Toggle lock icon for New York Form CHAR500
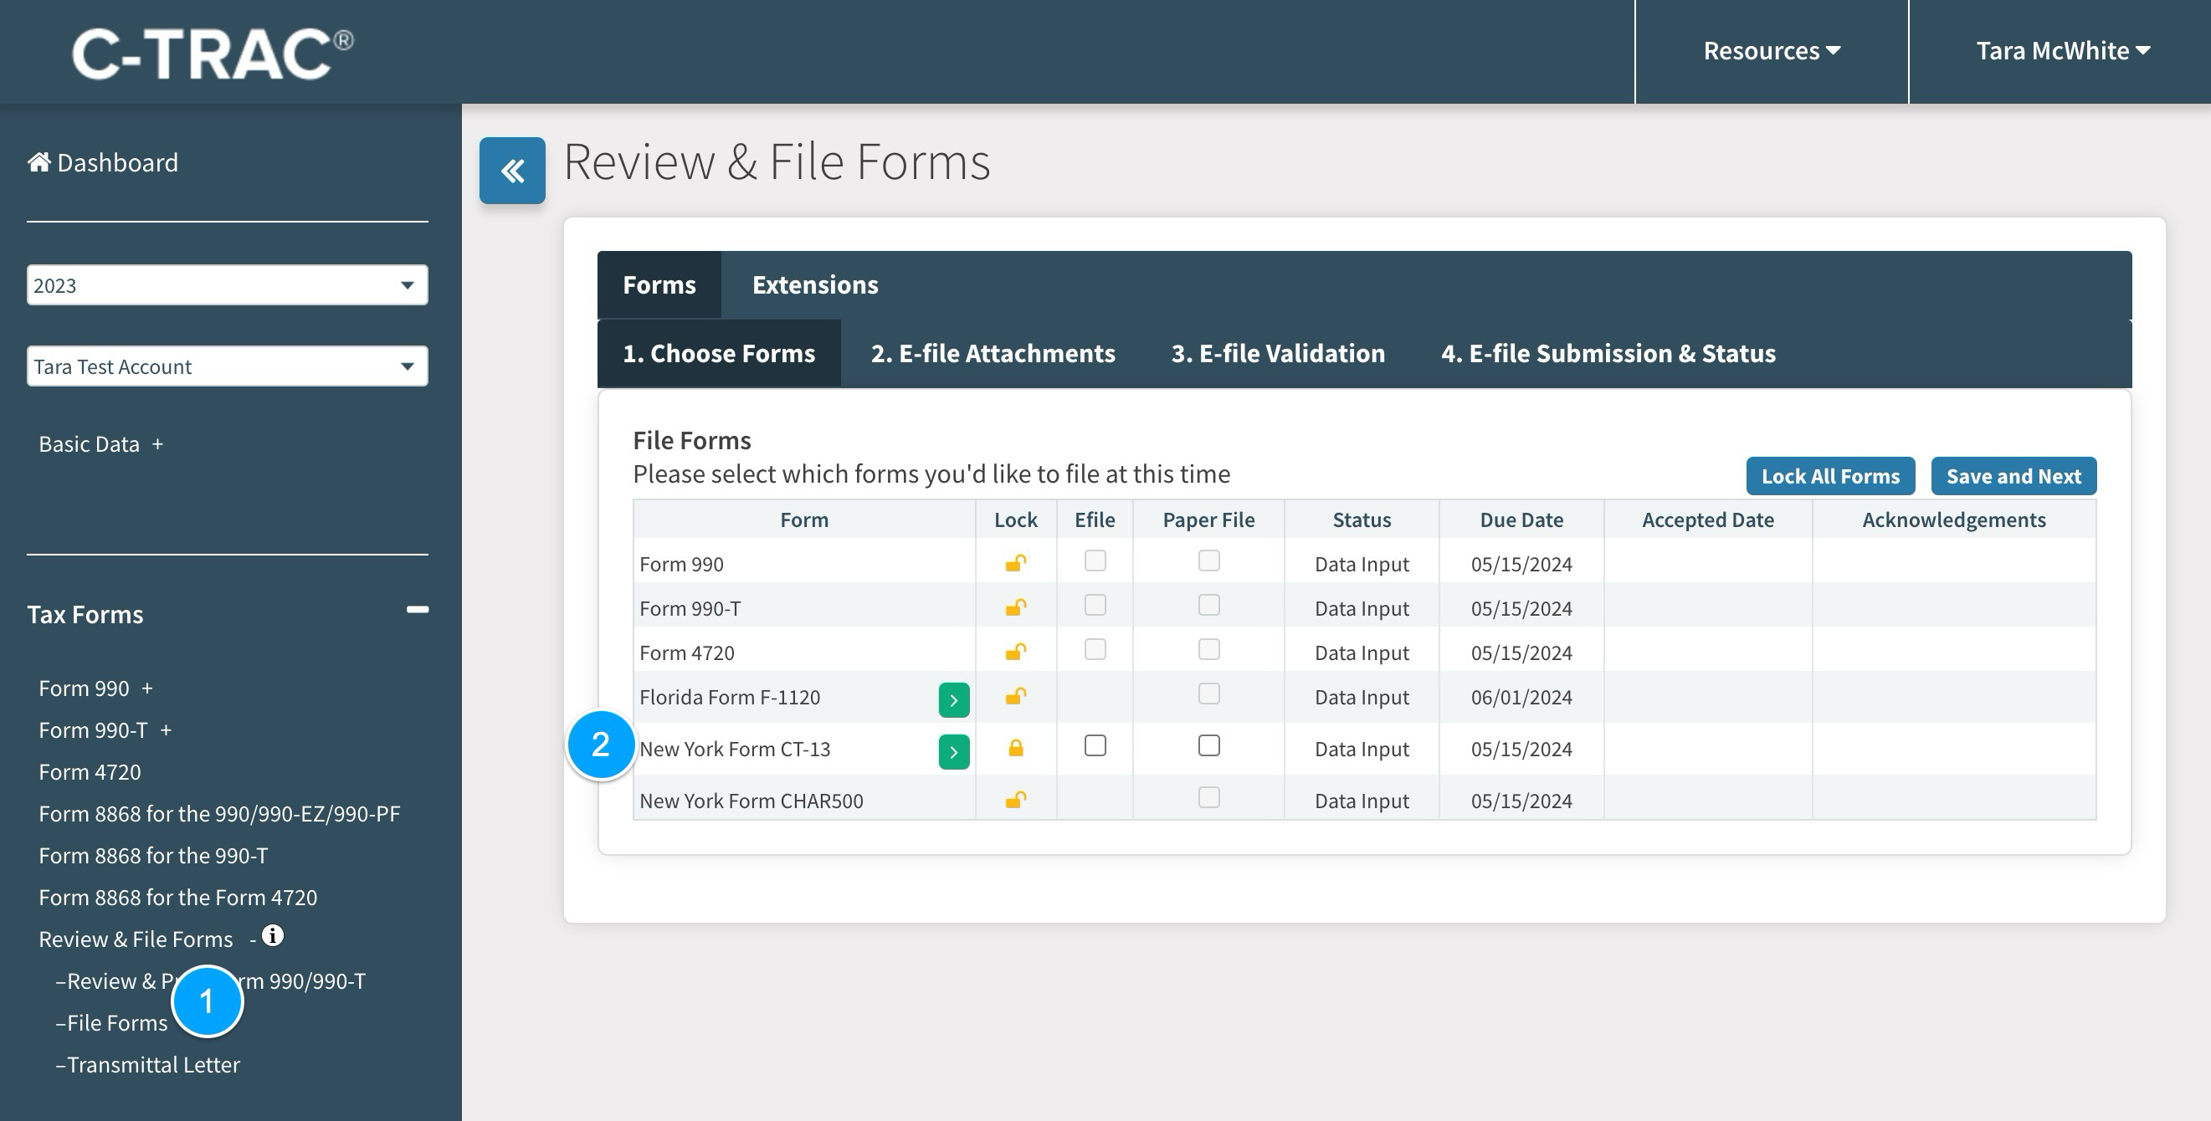The width and height of the screenshot is (2211, 1121). [x=1015, y=801]
